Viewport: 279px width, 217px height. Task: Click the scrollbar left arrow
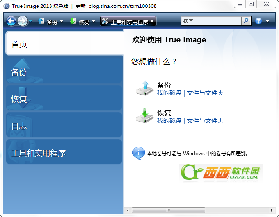click(x=128, y=210)
